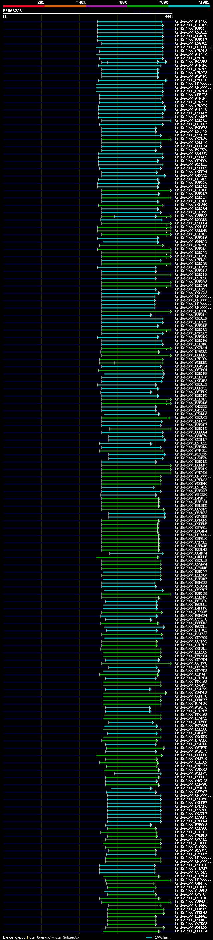
Task: Select the UniRef100_A7DY56 label
Action: (191, 473)
